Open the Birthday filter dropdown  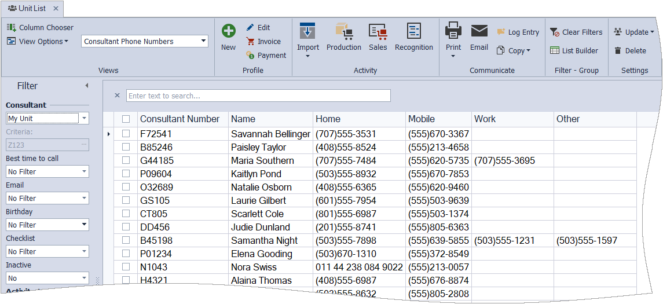(84, 225)
